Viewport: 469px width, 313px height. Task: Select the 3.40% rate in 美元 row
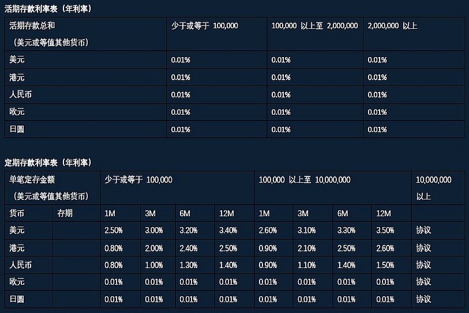tap(227, 231)
